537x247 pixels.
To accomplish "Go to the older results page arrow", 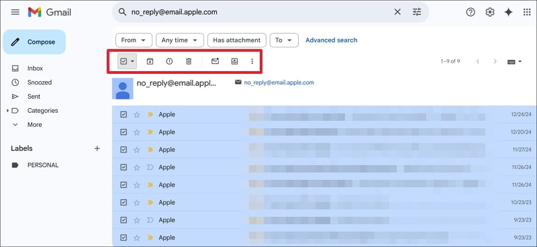I will (495, 61).
